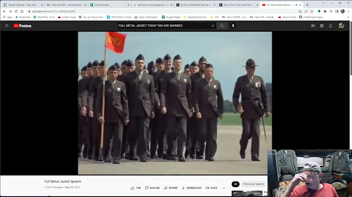Open the Chrome three-dot menu

(x=349, y=11)
